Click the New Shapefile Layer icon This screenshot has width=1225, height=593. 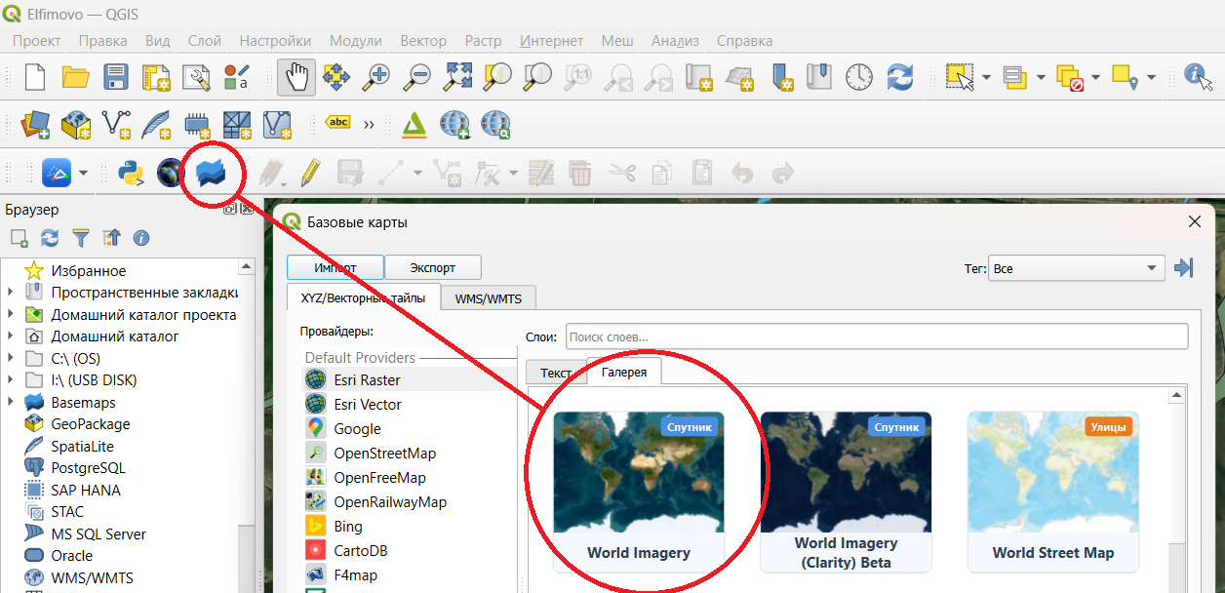(x=116, y=124)
